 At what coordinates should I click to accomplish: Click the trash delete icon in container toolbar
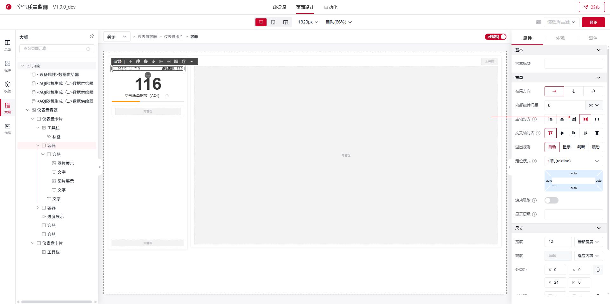point(184,61)
